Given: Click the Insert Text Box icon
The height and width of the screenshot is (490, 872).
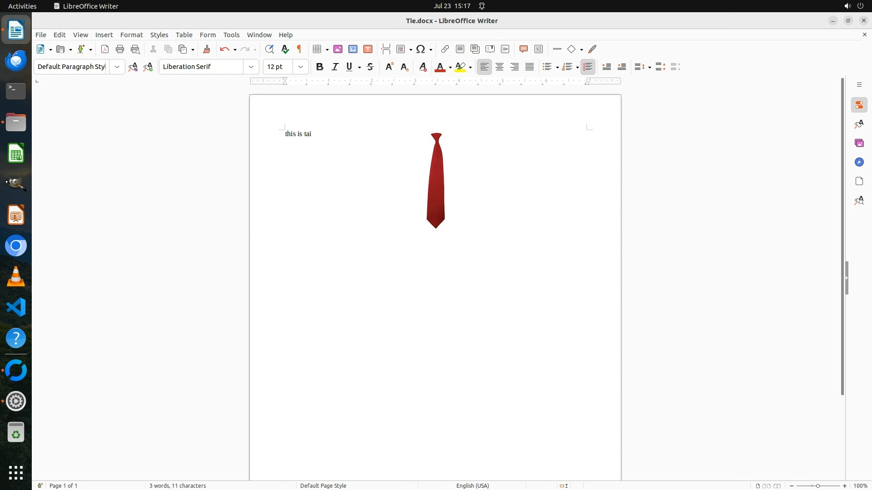Looking at the screenshot, I should (368, 49).
